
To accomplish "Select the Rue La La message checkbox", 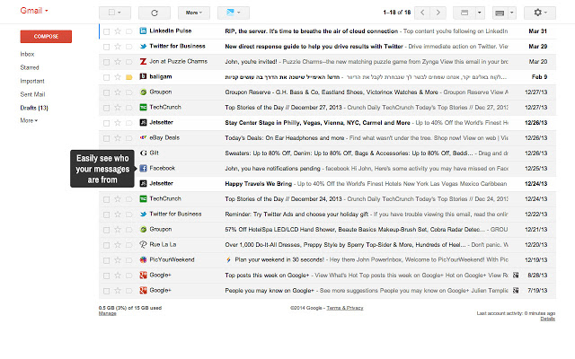I will coord(106,245).
